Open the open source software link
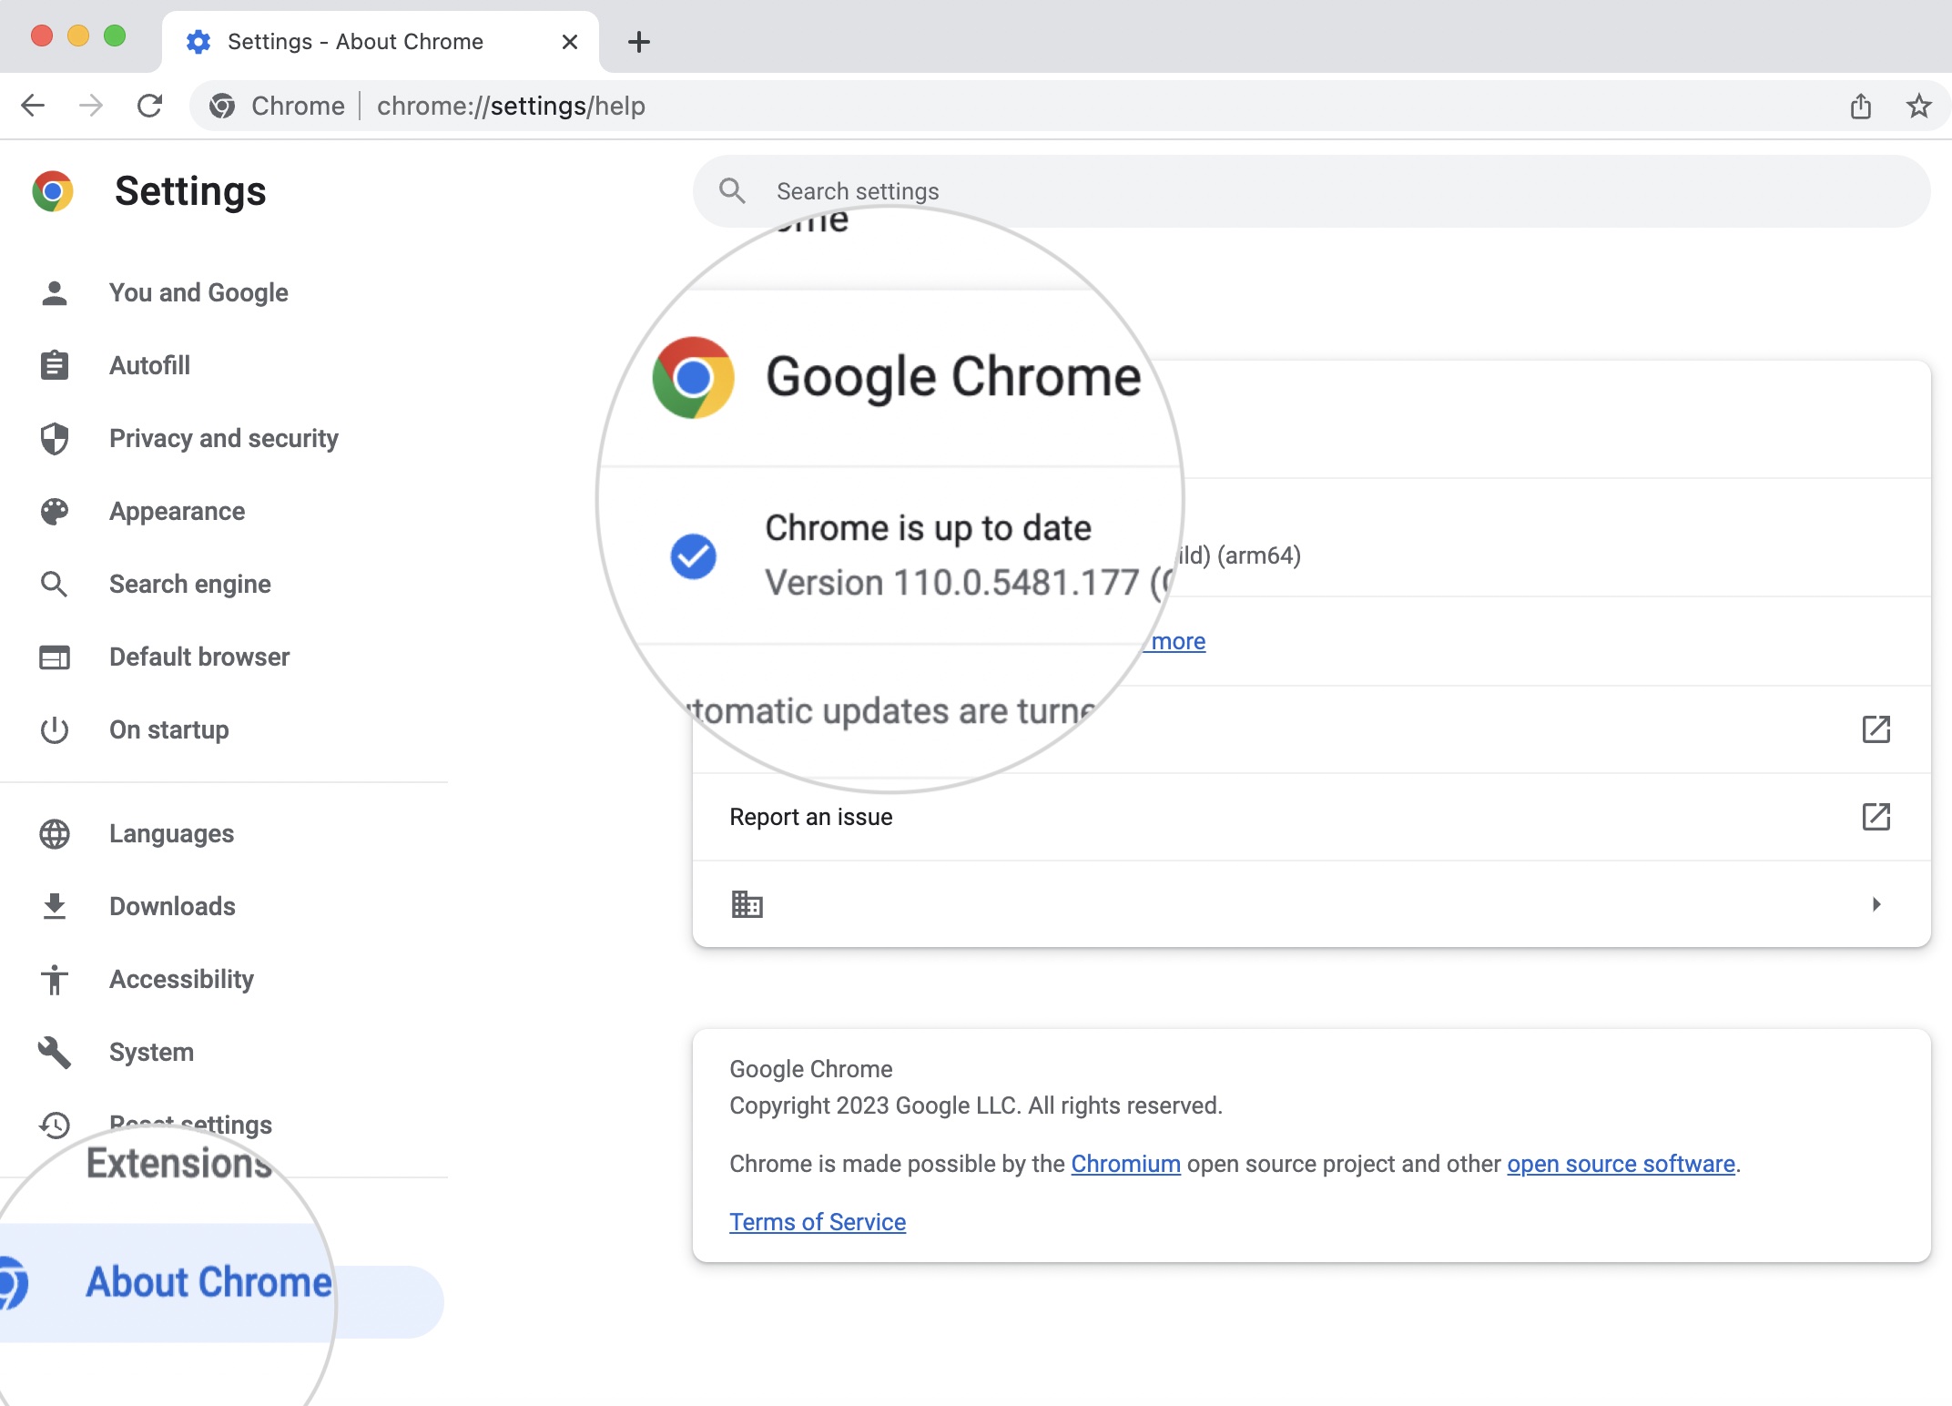This screenshot has width=1952, height=1406. point(1621,1164)
